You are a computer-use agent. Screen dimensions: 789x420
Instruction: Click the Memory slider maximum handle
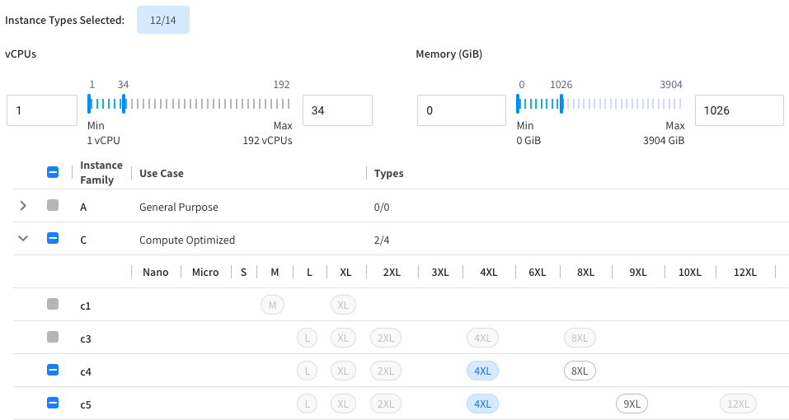point(561,103)
